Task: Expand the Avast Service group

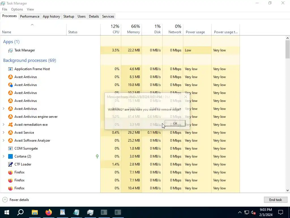Action: (x=3, y=133)
